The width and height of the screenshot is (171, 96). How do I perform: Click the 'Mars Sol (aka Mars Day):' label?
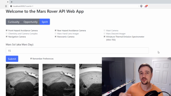tap(20, 45)
